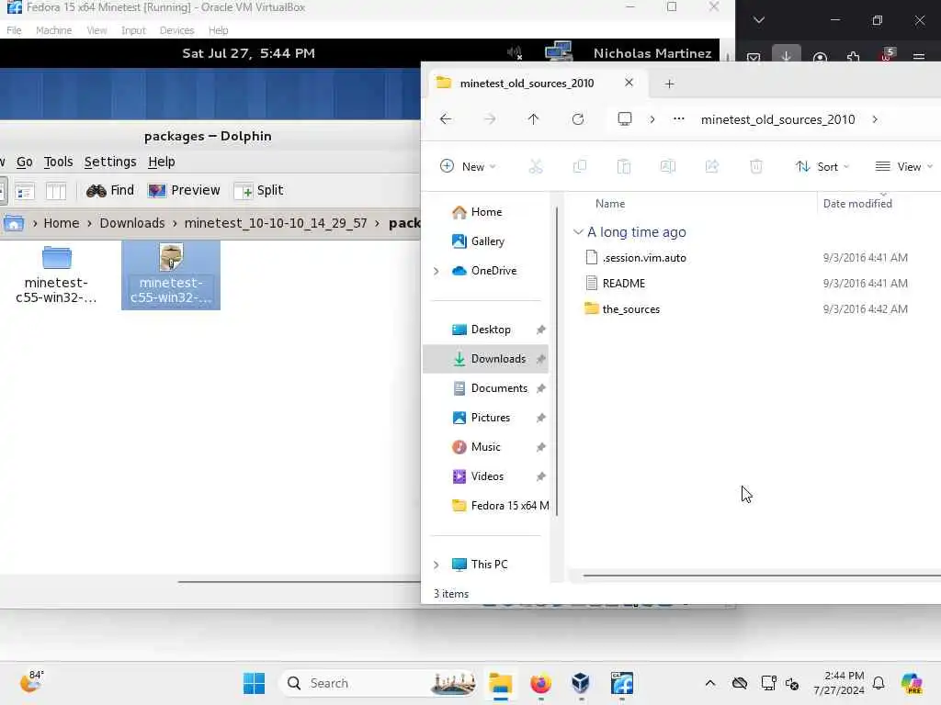Screen dimensions: 941x705
Task: Select the .session.vim.auto file
Action: click(644, 258)
